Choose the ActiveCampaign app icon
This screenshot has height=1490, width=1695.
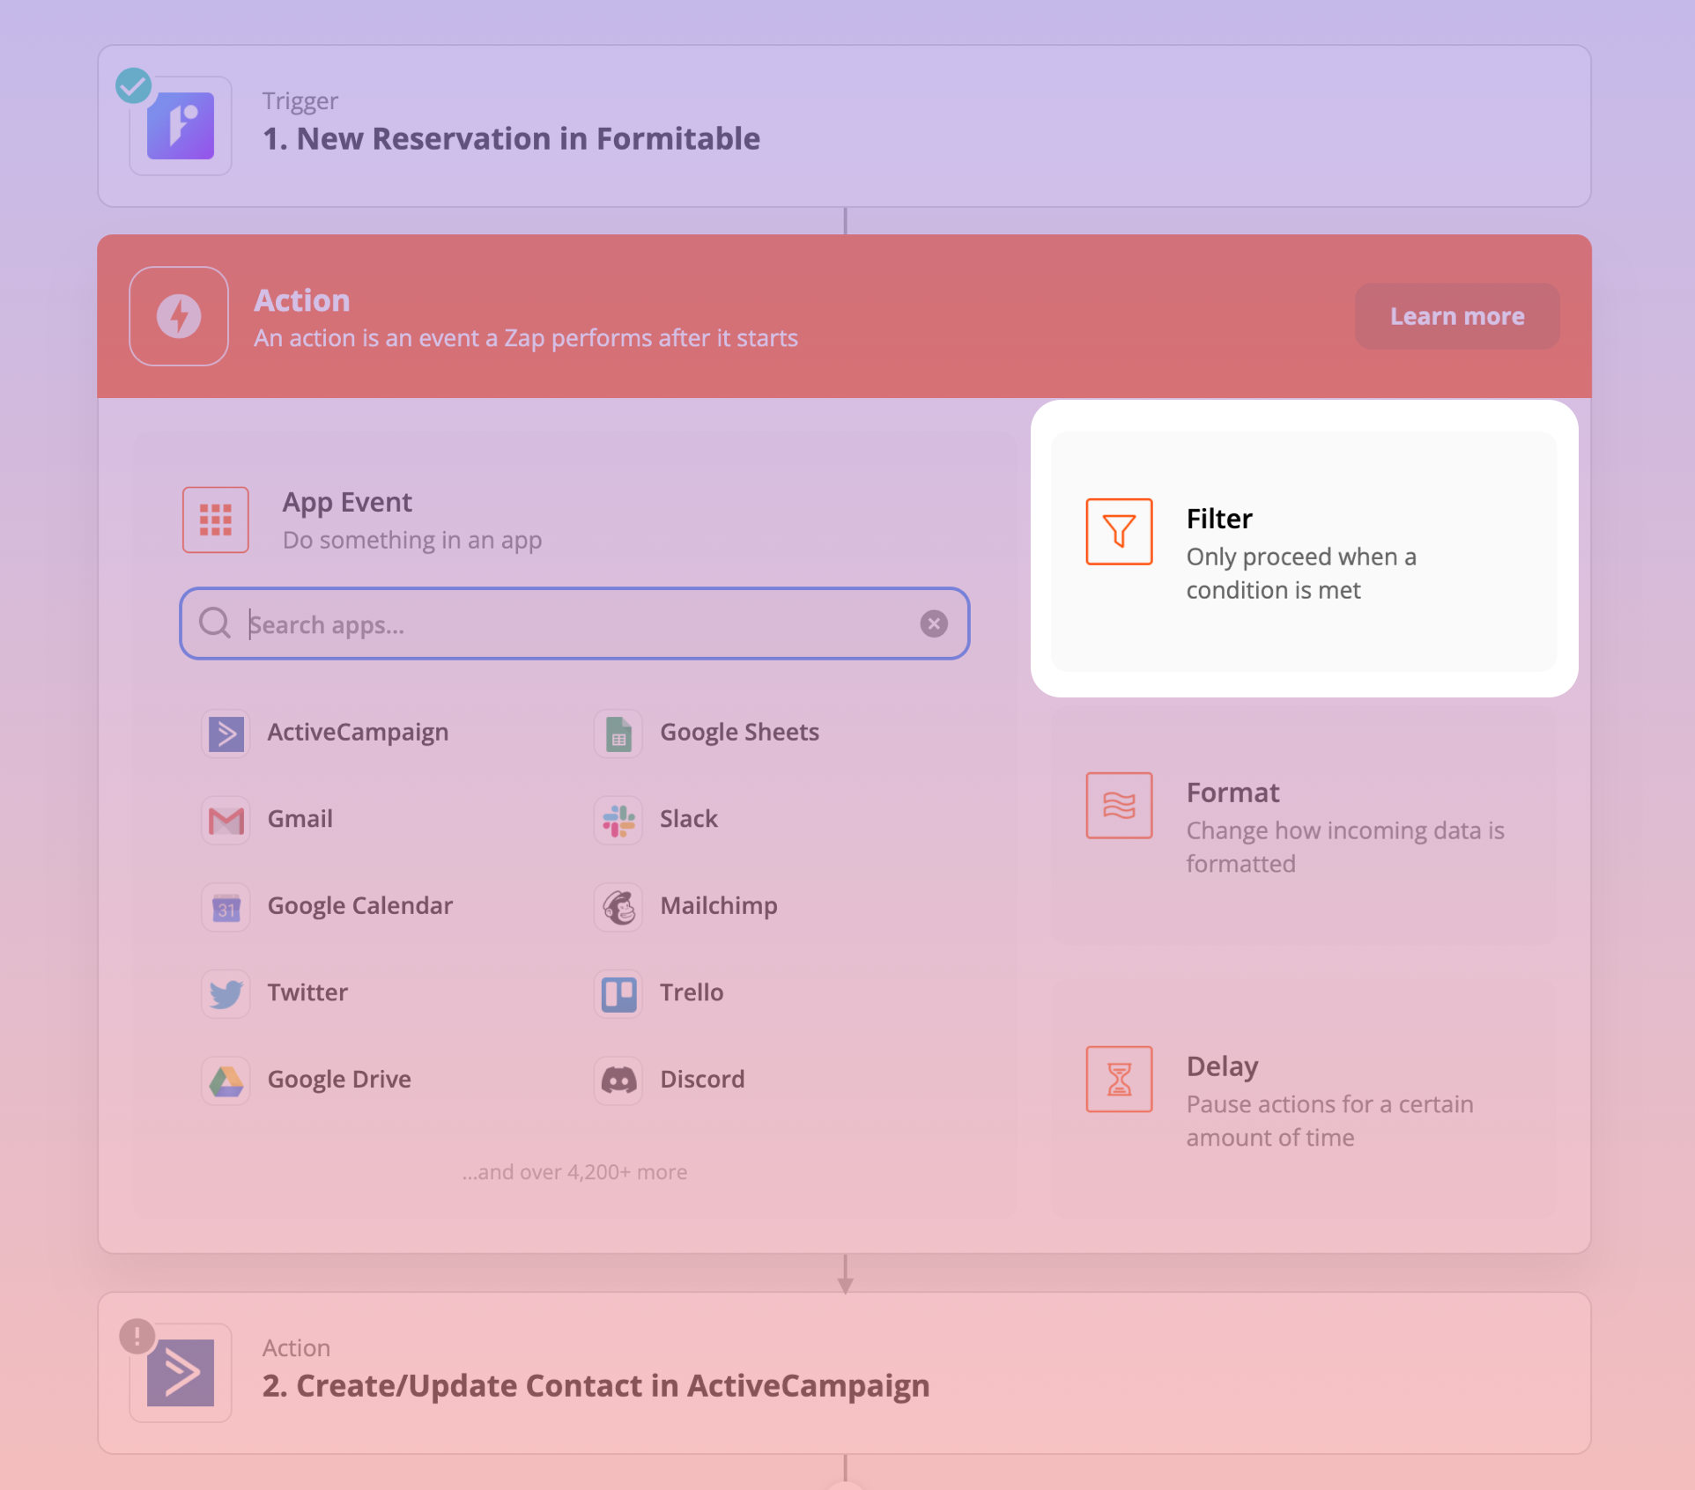coord(226,734)
